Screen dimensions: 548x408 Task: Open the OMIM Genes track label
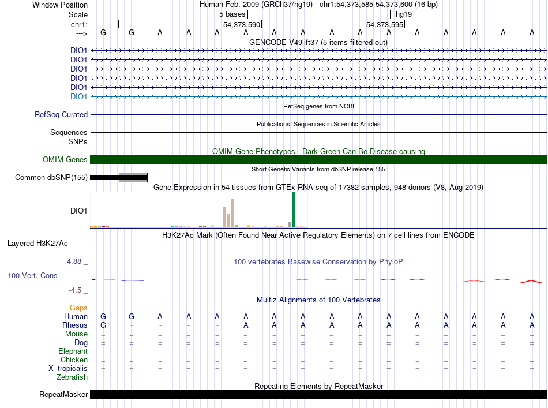(x=65, y=160)
